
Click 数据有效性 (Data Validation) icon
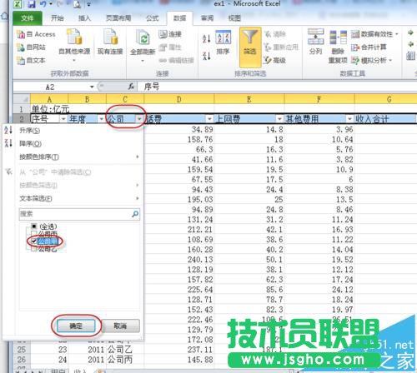[355, 34]
